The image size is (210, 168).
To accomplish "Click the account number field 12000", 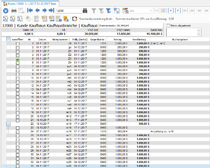I will click(x=68, y=10).
